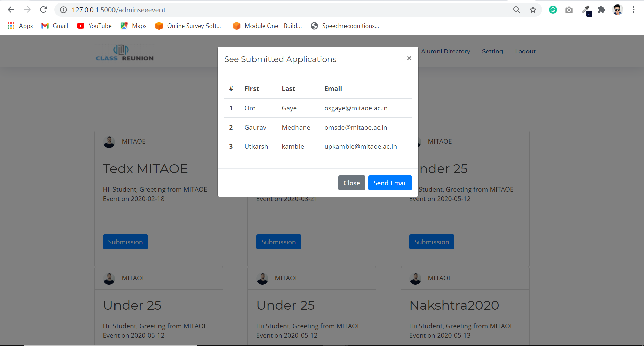The width and height of the screenshot is (644, 346).
Task: Open the color picker eyedropper extension
Action: coord(587,10)
